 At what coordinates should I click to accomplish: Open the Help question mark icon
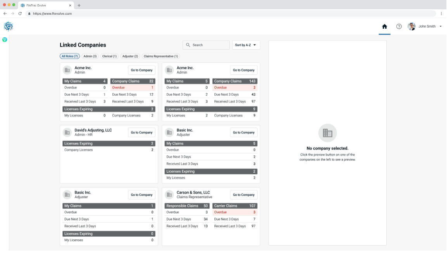(x=398, y=26)
